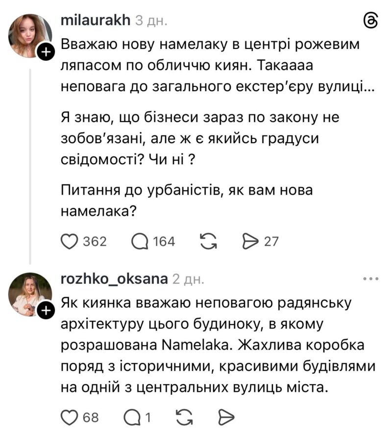This screenshot has height=433, width=392.
Task: Share milaurakh's post via send icon
Action: click(x=250, y=241)
